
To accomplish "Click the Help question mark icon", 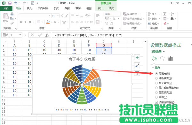I will click(172, 3).
